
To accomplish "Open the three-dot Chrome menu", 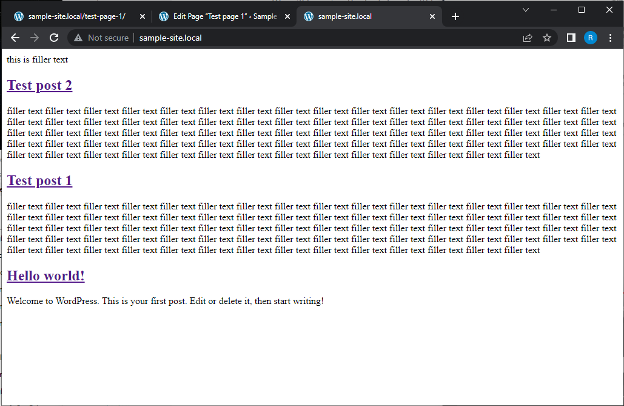I will tap(610, 38).
